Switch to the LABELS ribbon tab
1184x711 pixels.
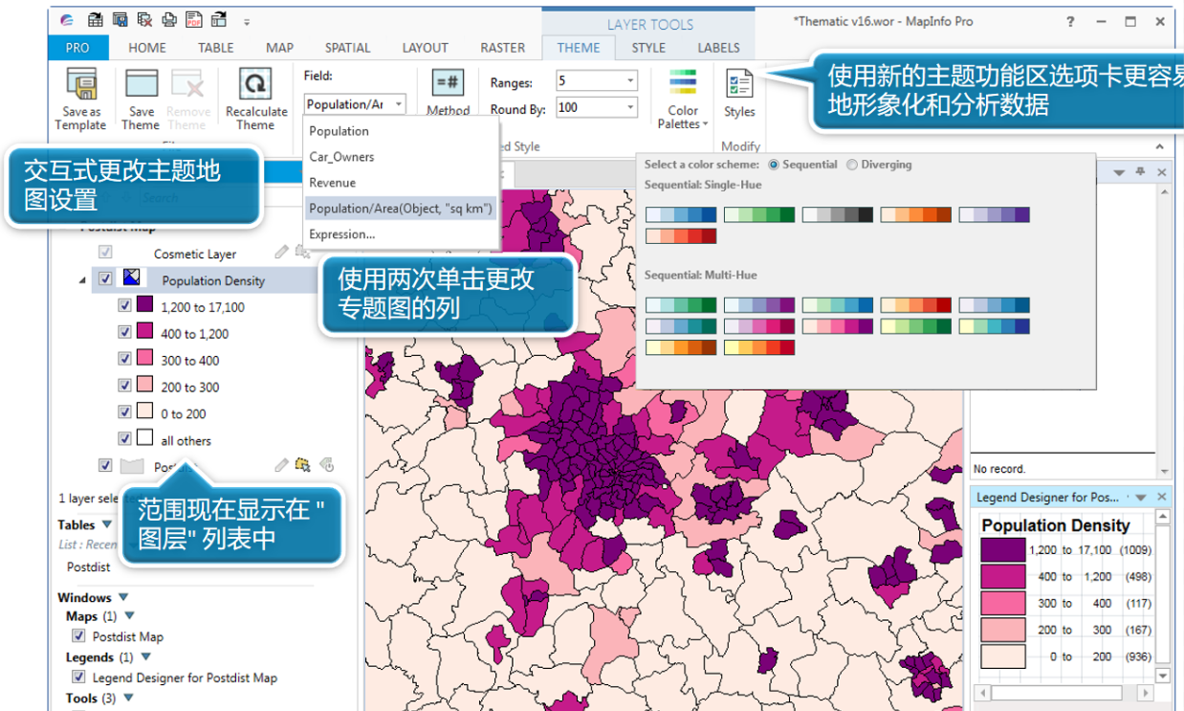click(x=719, y=48)
